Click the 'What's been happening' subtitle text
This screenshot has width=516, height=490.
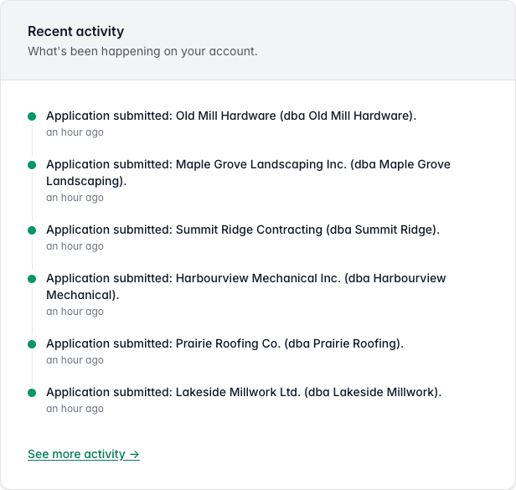(142, 51)
